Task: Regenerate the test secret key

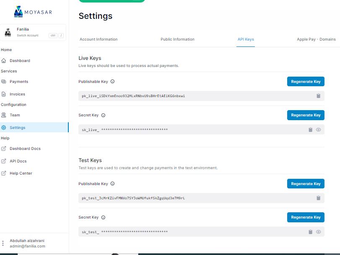Action: (x=306, y=217)
